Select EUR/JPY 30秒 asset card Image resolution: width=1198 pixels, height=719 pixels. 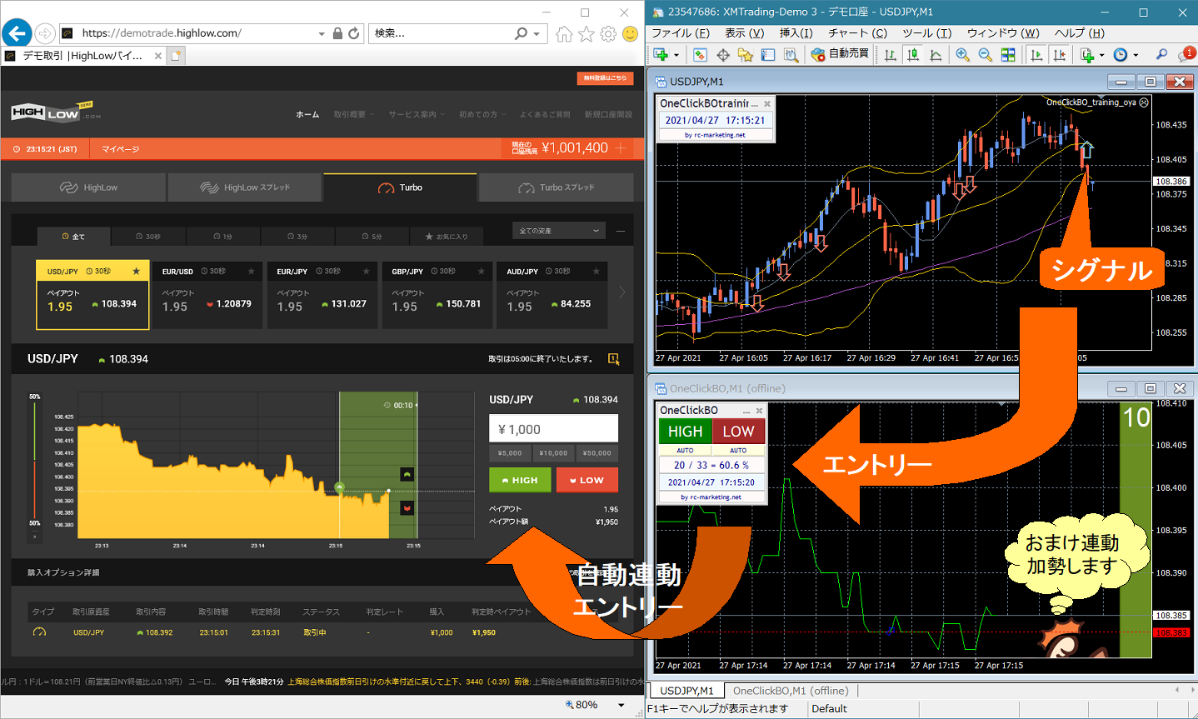322,294
